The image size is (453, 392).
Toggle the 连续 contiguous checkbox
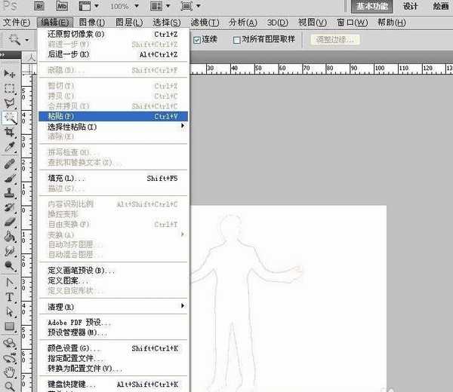tap(197, 40)
